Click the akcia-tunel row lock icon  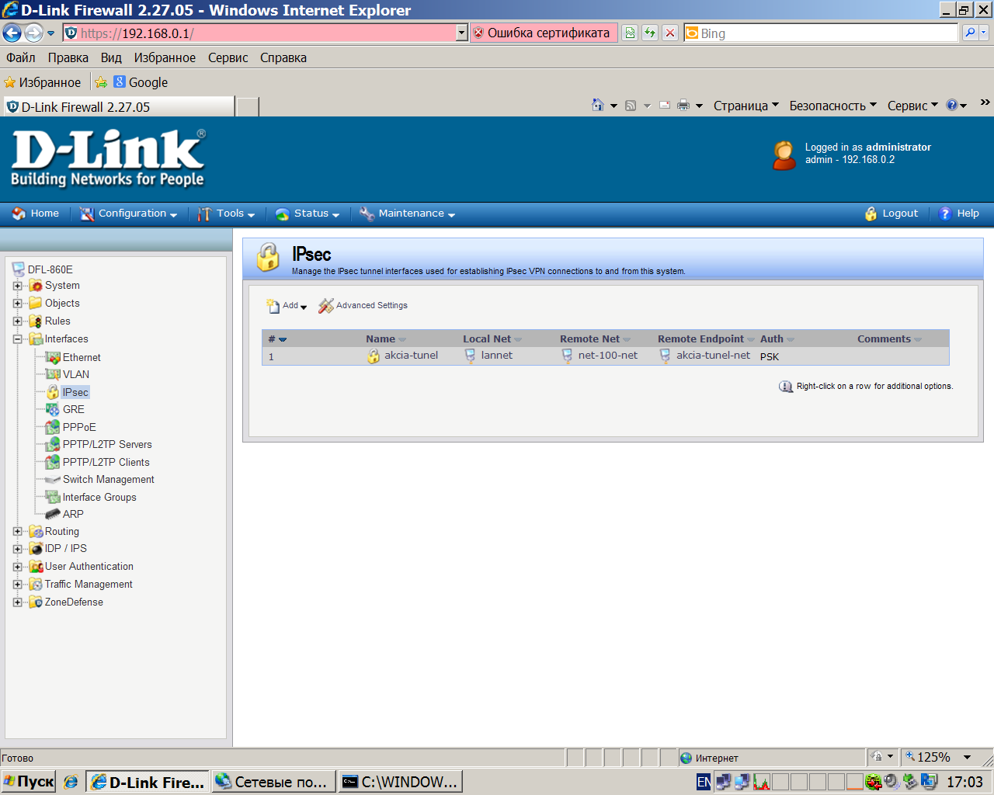[374, 356]
